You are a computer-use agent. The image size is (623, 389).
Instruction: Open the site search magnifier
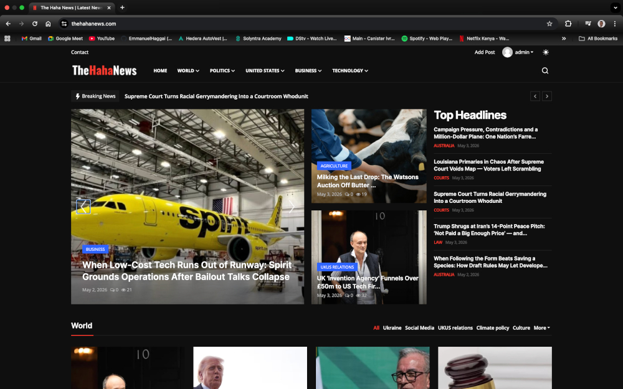545,71
